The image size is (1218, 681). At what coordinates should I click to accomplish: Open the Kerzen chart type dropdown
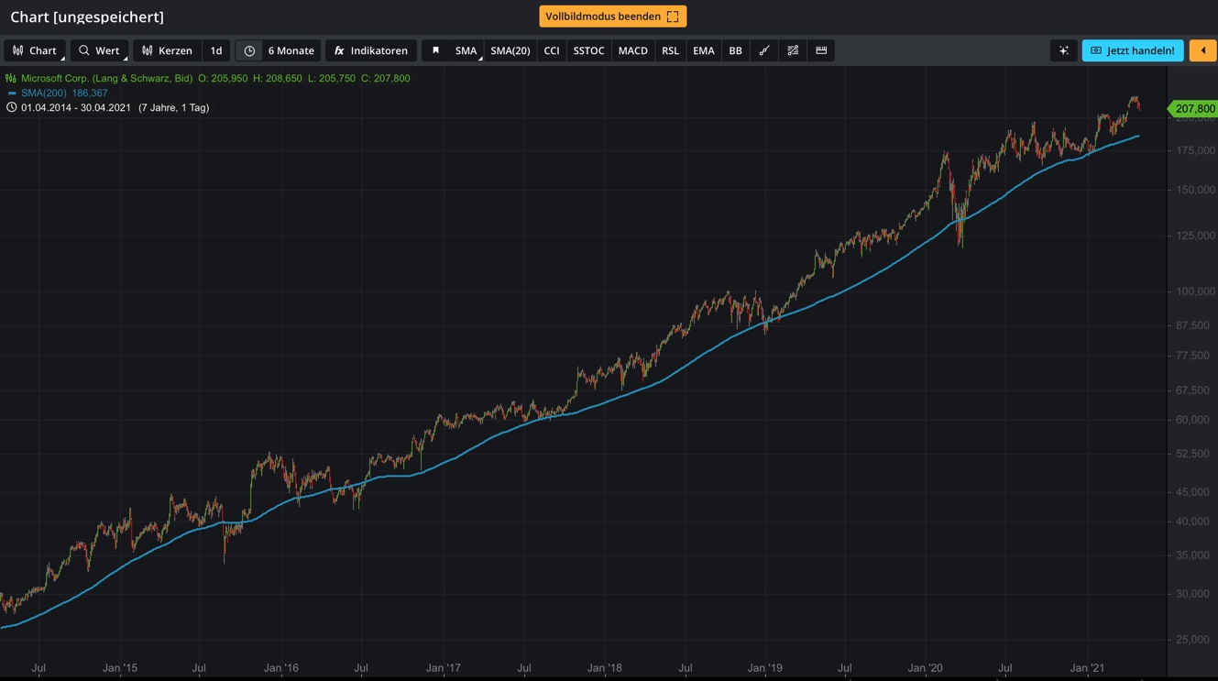tap(167, 50)
